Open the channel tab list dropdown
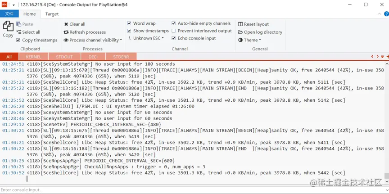Viewport: 389px width, 194px height. click(x=383, y=57)
